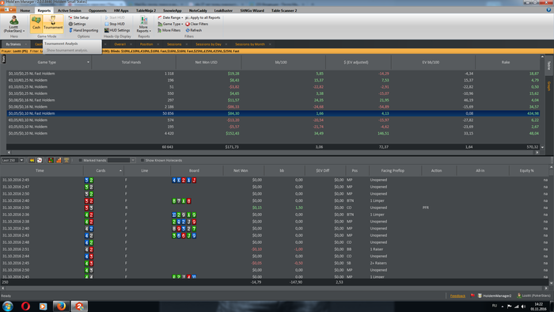Image resolution: width=554 pixels, height=312 pixels.
Task: Switch to the Sessions by Month tab
Action: coord(250,44)
